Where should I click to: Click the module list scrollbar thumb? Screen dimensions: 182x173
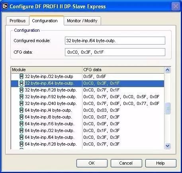click(168, 108)
